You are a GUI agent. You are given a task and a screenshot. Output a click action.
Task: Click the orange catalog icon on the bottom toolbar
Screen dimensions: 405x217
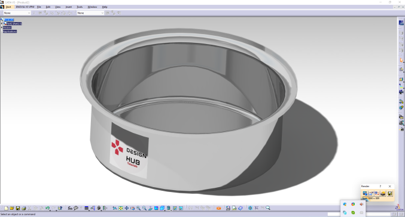[x=218, y=208]
